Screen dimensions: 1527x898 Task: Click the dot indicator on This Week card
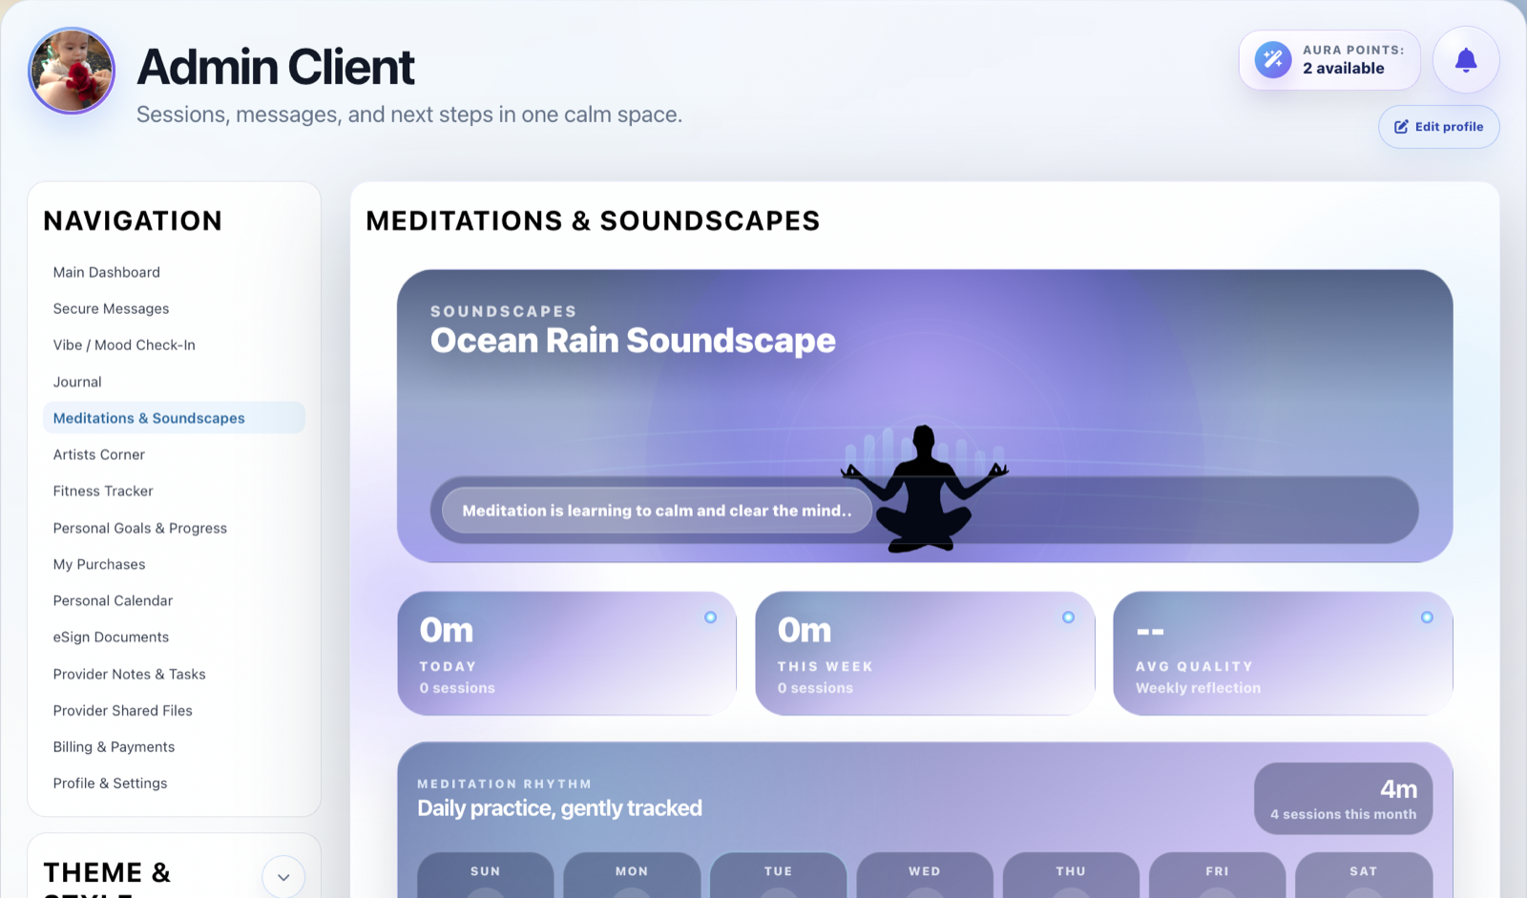click(1068, 617)
